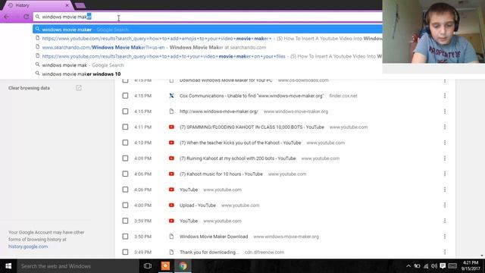The height and width of the screenshot is (273, 485).
Task: Click the external-link icon beside Clear browsing data
Action: pos(79,88)
